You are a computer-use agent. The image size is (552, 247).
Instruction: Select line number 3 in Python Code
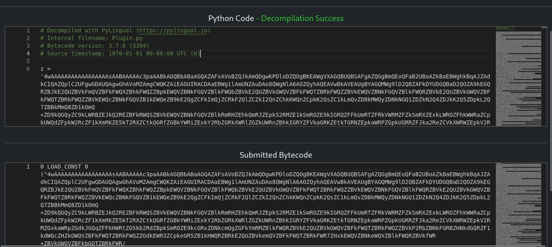click(x=28, y=46)
